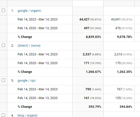Select the 171 (19.70%) value
This screenshot has height=117, width=140.
(92, 63)
